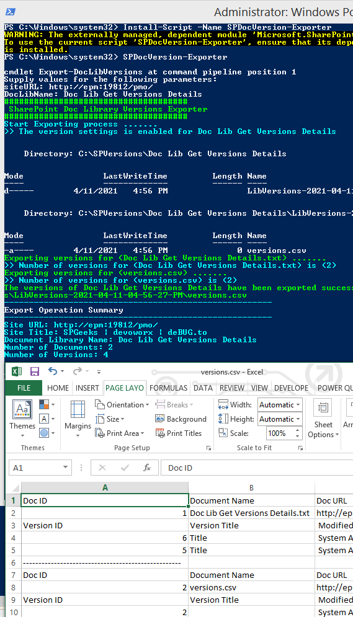The image size is (353, 617).
Task: Click Site URL line in PowerShell summary
Action: pyautogui.click(x=81, y=325)
